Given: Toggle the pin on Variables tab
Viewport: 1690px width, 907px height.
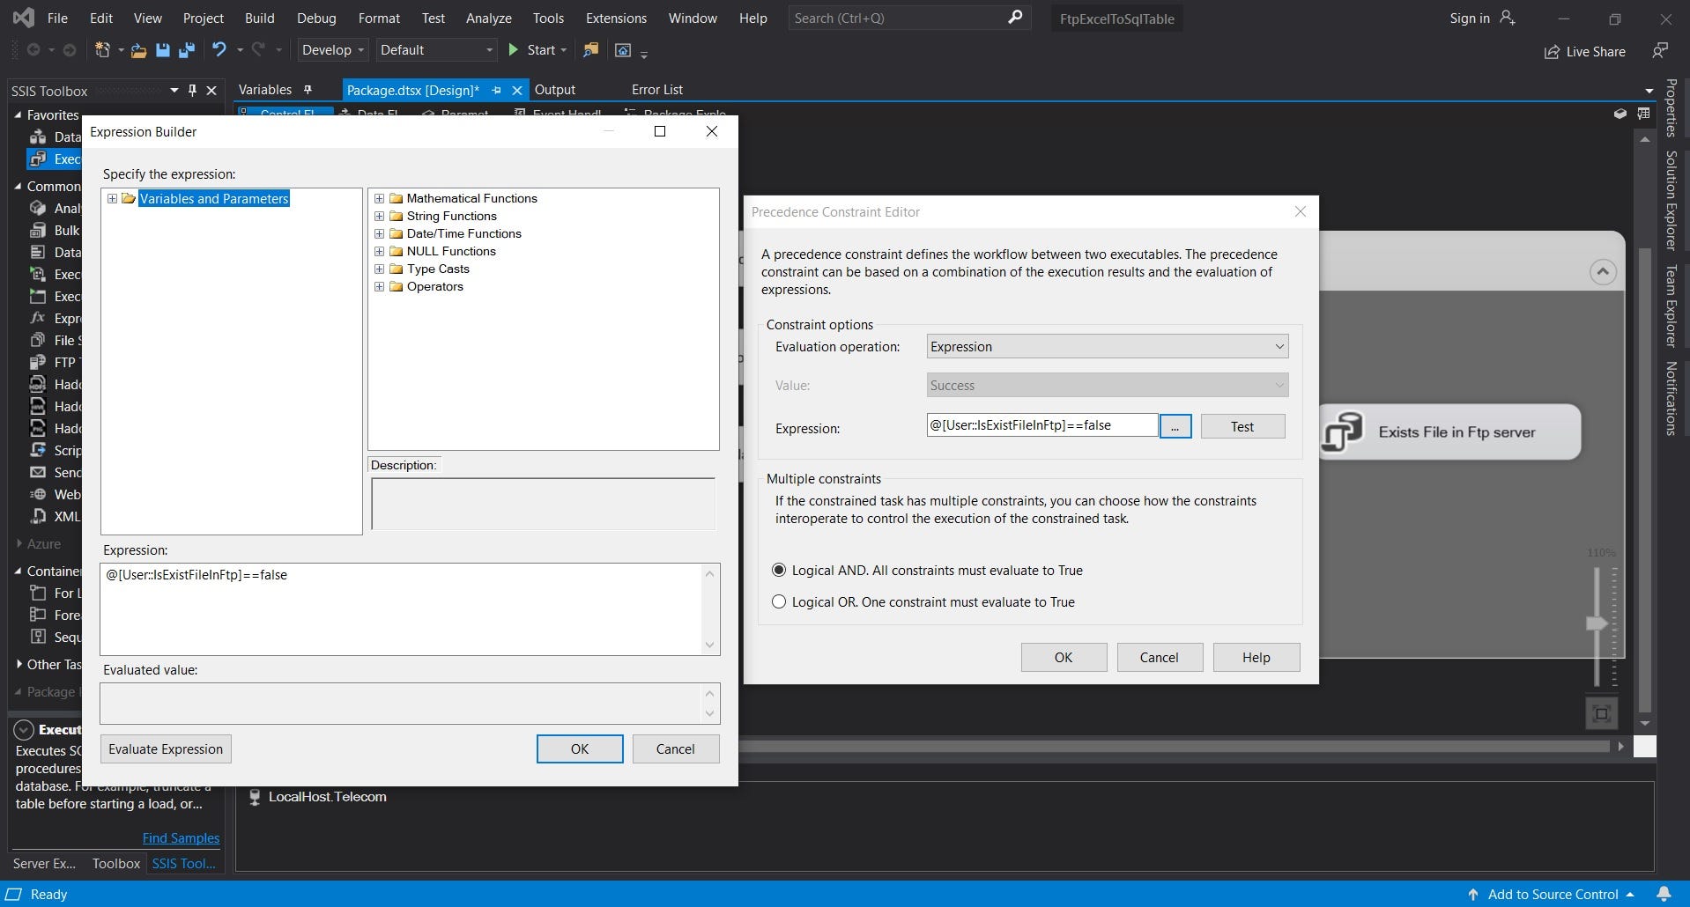Looking at the screenshot, I should (x=308, y=89).
